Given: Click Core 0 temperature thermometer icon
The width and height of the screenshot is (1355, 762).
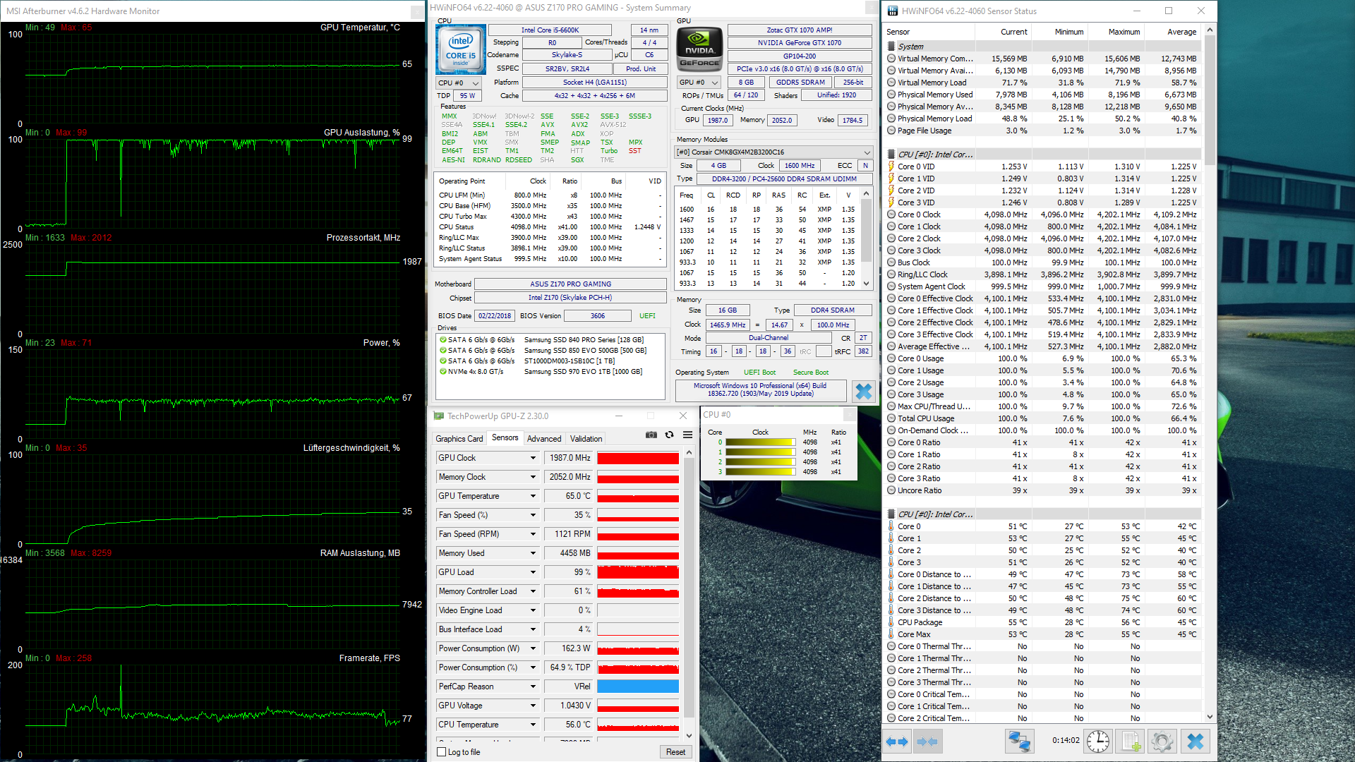Looking at the screenshot, I should tap(891, 526).
